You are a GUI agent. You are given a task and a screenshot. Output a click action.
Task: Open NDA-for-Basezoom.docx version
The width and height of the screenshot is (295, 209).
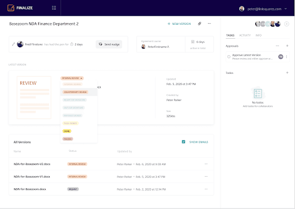click(x=30, y=189)
